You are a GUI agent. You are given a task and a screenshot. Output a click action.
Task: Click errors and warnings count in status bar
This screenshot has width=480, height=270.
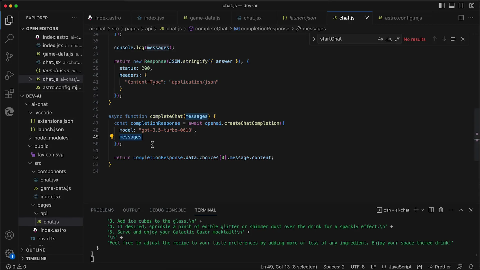pos(16,267)
